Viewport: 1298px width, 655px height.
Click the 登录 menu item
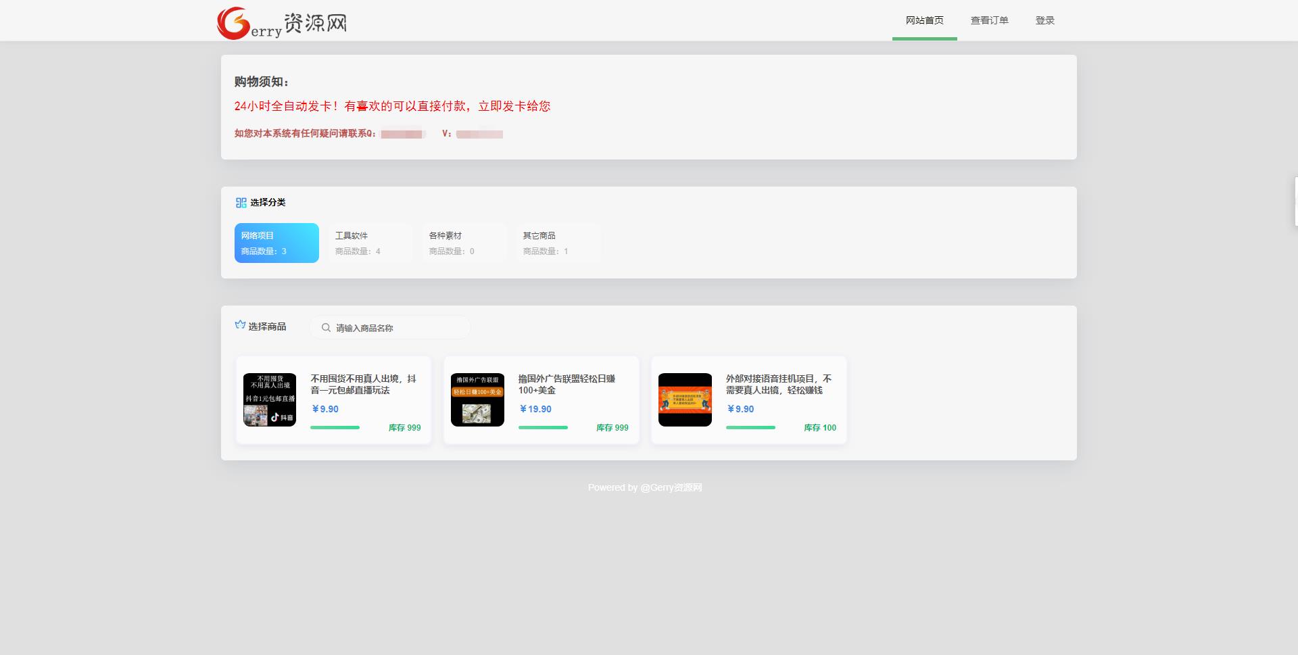pos(1045,20)
